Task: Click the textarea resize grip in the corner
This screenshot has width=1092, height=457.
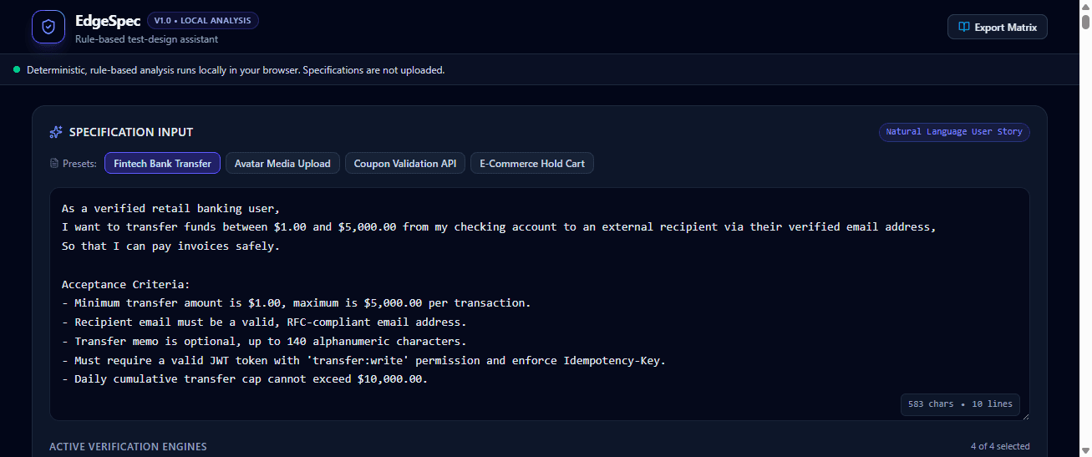Action: 1024,415
